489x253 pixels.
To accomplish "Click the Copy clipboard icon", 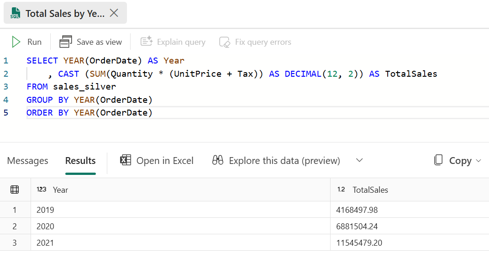I will point(438,160).
